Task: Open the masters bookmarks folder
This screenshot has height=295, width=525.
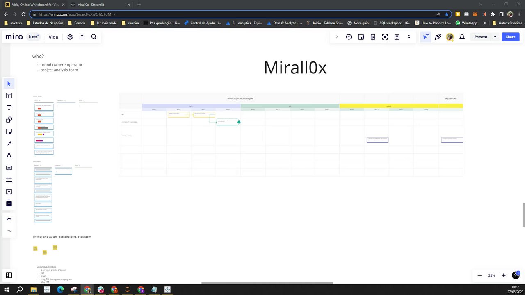Action: pos(14,23)
